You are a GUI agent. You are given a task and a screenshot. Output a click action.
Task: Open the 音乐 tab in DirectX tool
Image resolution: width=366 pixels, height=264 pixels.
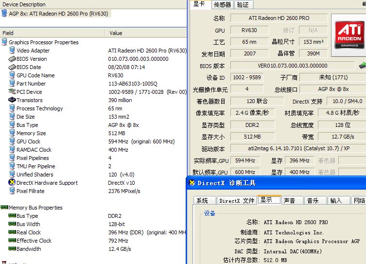315,200
